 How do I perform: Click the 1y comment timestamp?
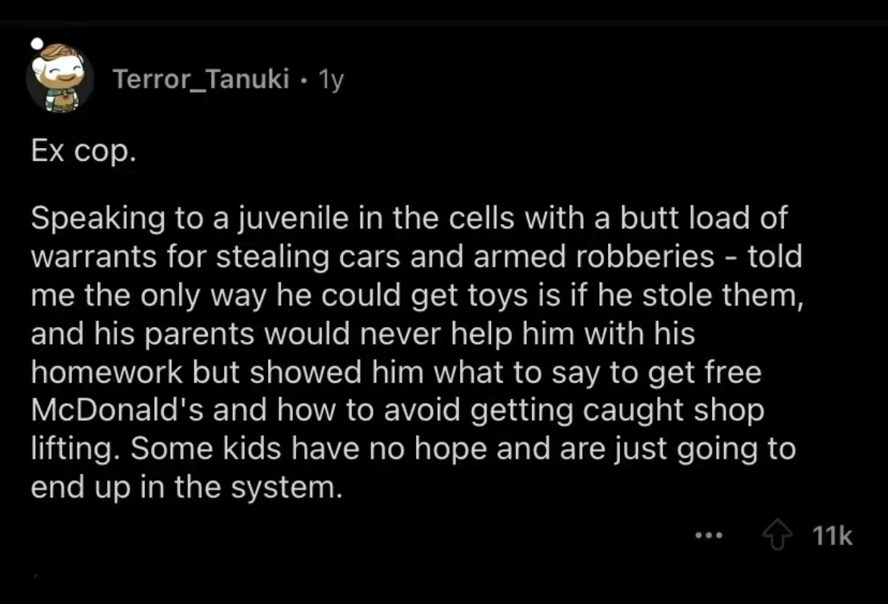[x=332, y=80]
